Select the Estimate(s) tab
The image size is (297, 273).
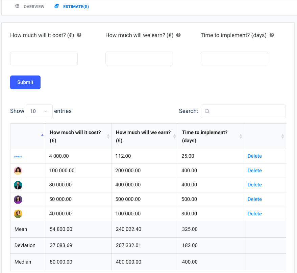click(76, 7)
